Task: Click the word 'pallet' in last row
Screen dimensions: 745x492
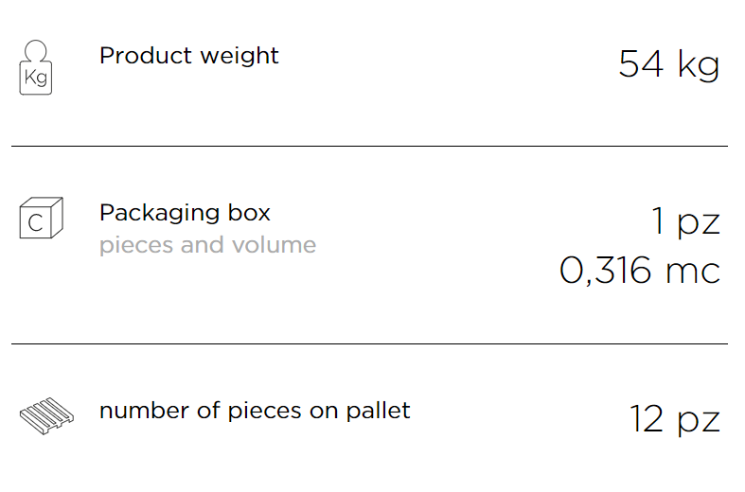Action: tap(379, 411)
